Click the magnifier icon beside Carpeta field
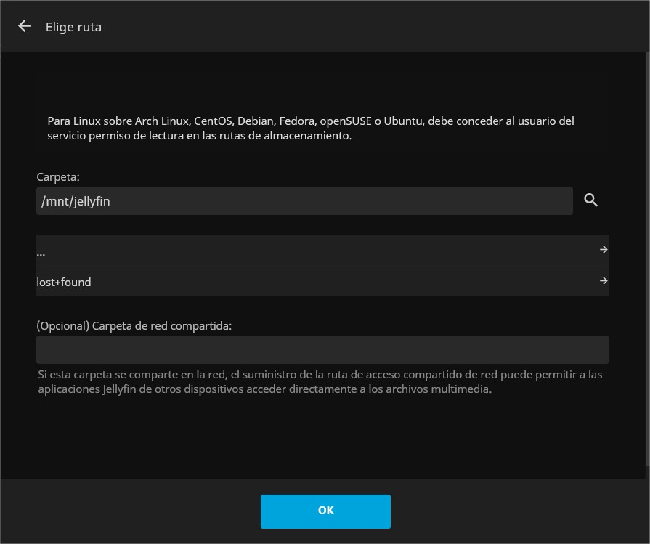 pos(590,200)
